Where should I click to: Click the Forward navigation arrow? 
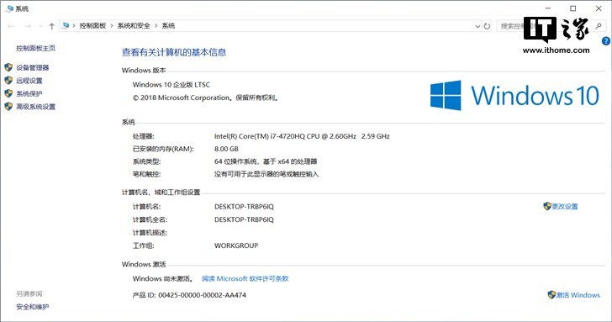coord(27,26)
